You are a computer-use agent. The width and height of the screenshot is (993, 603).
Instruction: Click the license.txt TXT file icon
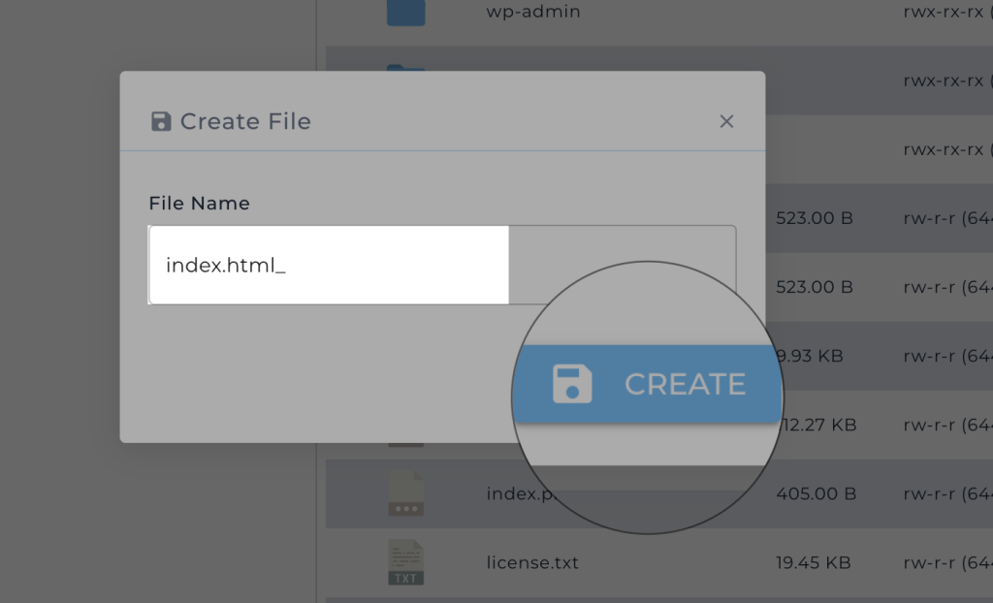coord(405,562)
